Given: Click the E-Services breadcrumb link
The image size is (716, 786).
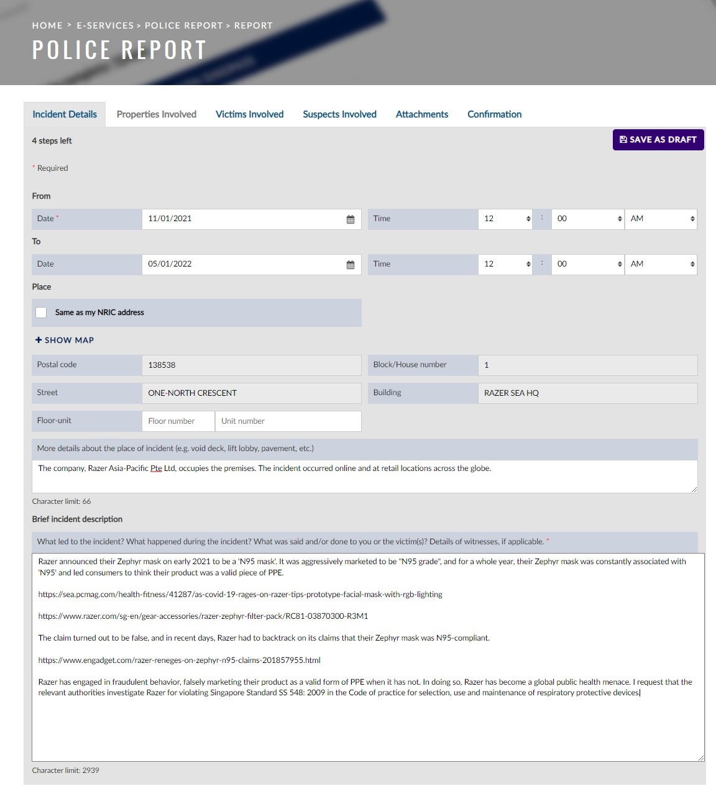Looking at the screenshot, I should 105,25.
